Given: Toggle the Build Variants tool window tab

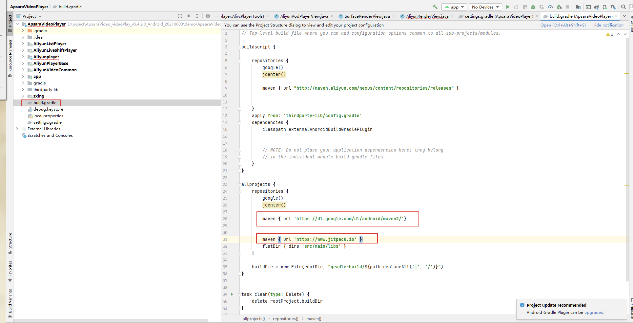Looking at the screenshot, I should [x=10, y=303].
